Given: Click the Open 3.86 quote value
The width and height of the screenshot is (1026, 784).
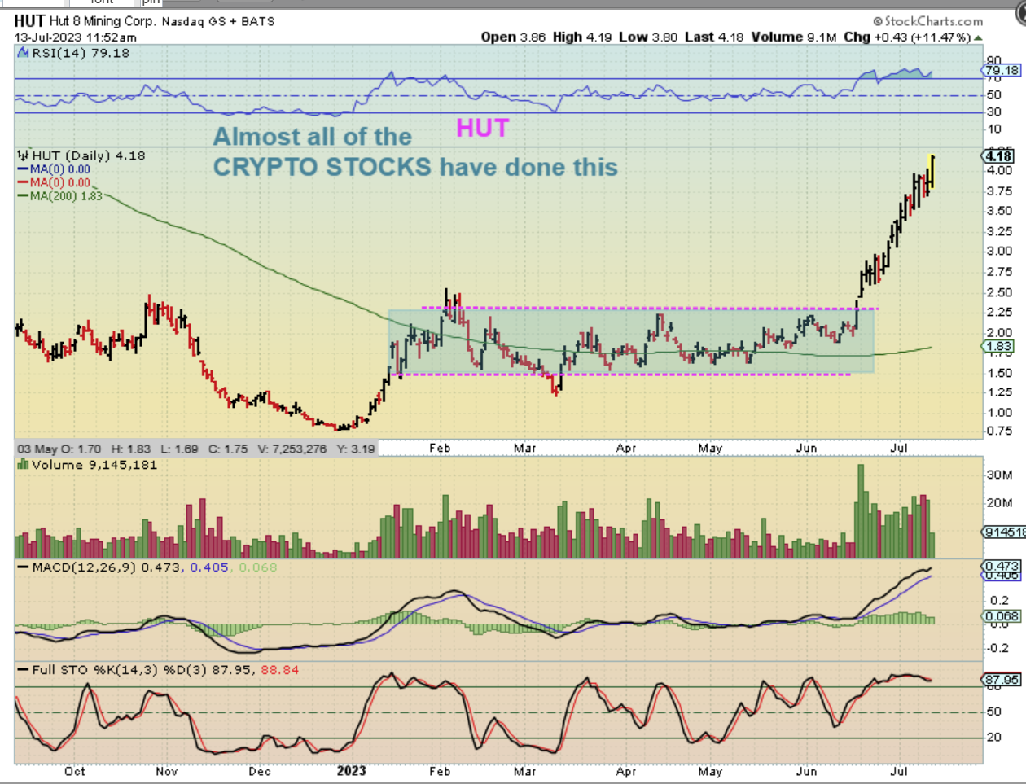Looking at the screenshot, I should tap(513, 37).
